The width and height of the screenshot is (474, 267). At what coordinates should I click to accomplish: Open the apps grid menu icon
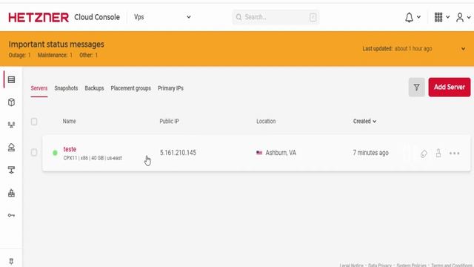[438, 17]
